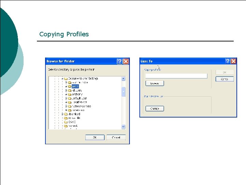The height and width of the screenshot is (185, 246).
Task: Click the Copy profile to path field
Action: (x=176, y=76)
